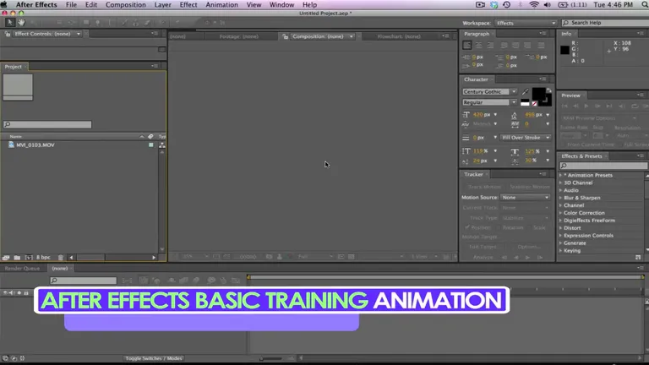Toggle the Position checkbox in Tracker

coord(466,227)
